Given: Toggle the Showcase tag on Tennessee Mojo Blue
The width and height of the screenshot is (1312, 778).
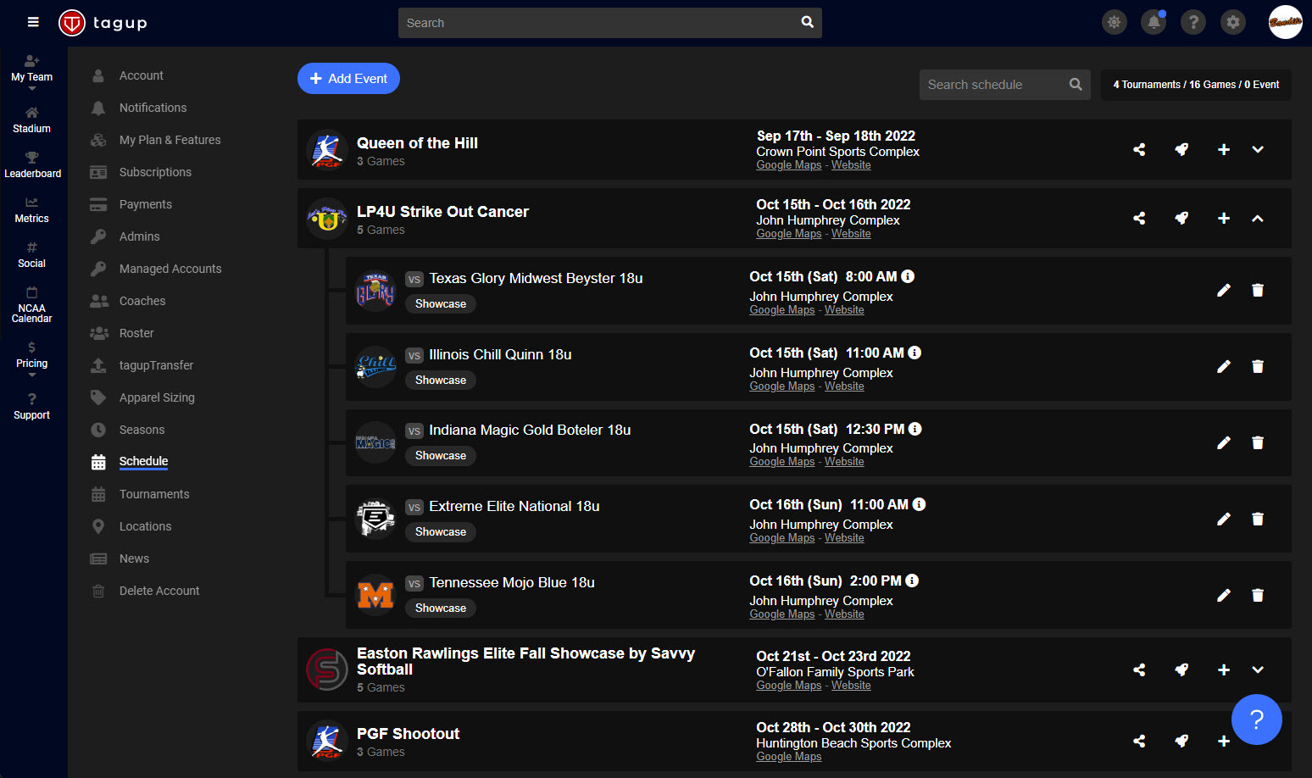Looking at the screenshot, I should [x=440, y=608].
